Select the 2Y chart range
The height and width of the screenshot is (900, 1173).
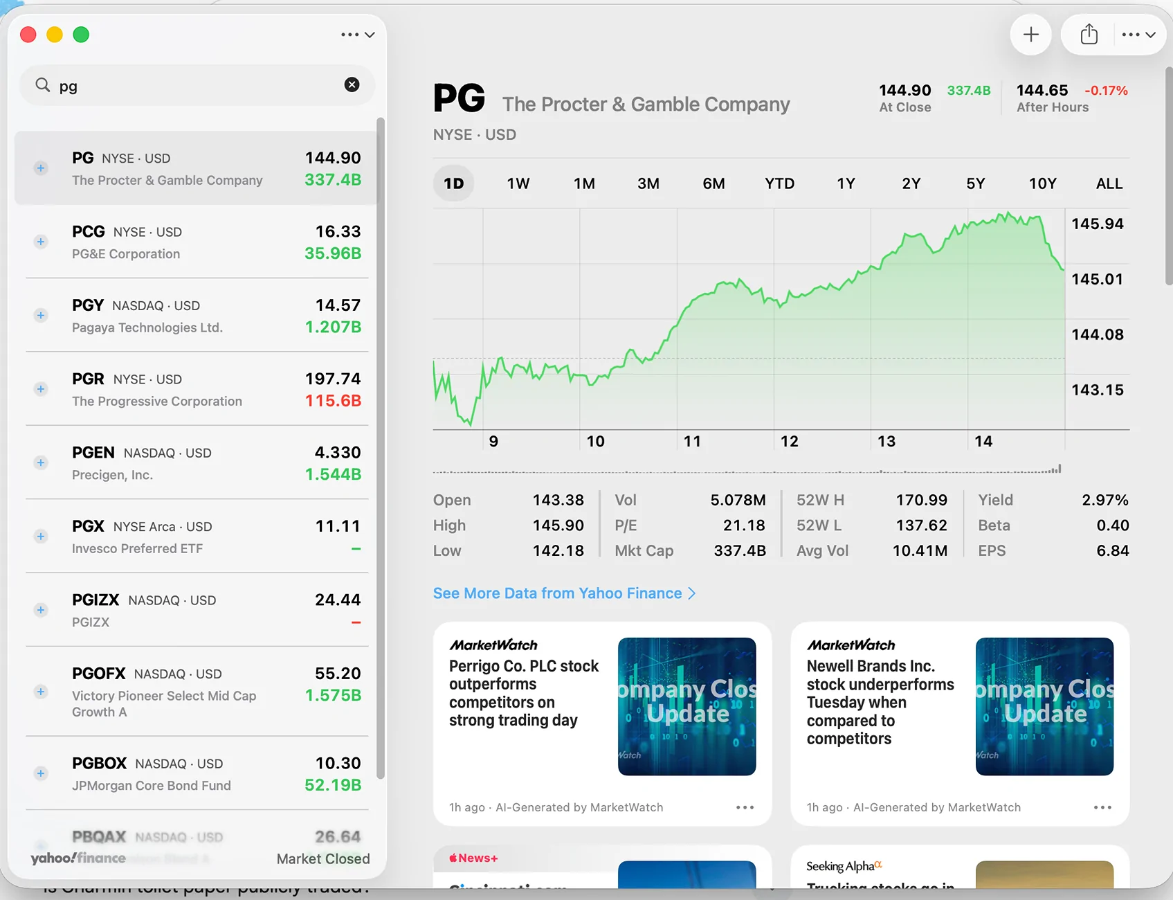click(x=911, y=183)
